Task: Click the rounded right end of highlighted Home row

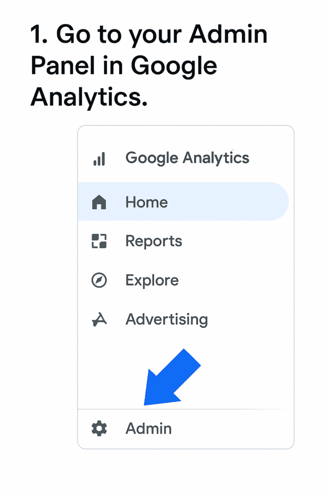Action: (x=278, y=202)
